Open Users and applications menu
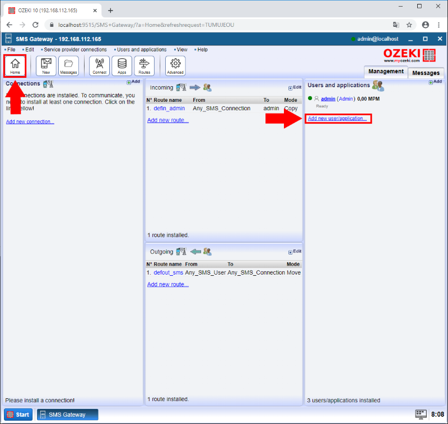The height and width of the screenshot is (424, 448). pyautogui.click(x=142, y=50)
